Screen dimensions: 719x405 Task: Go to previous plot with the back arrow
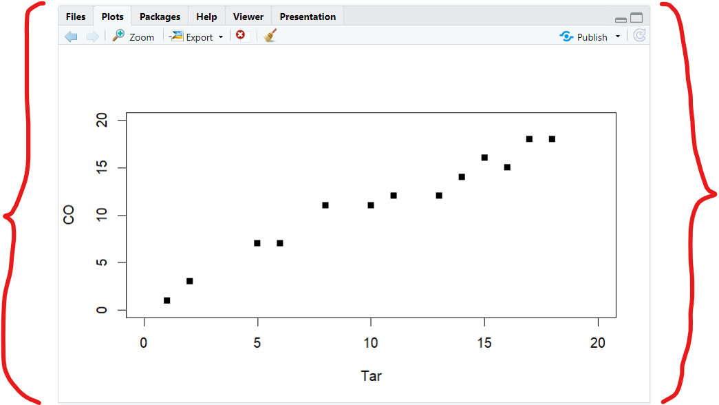click(x=71, y=37)
